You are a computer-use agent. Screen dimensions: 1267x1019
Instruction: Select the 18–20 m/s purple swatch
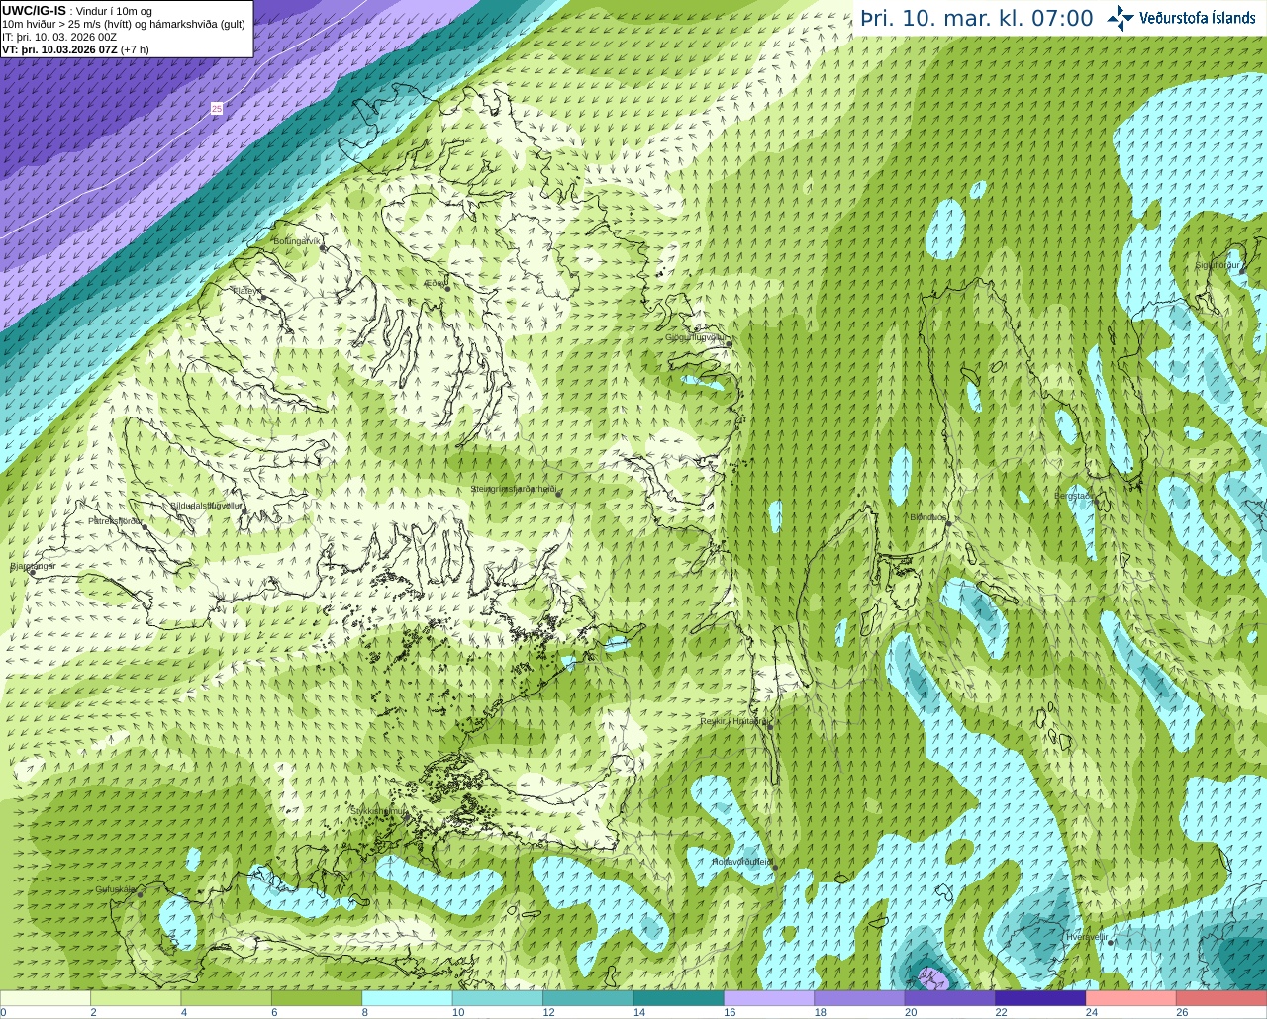click(859, 998)
